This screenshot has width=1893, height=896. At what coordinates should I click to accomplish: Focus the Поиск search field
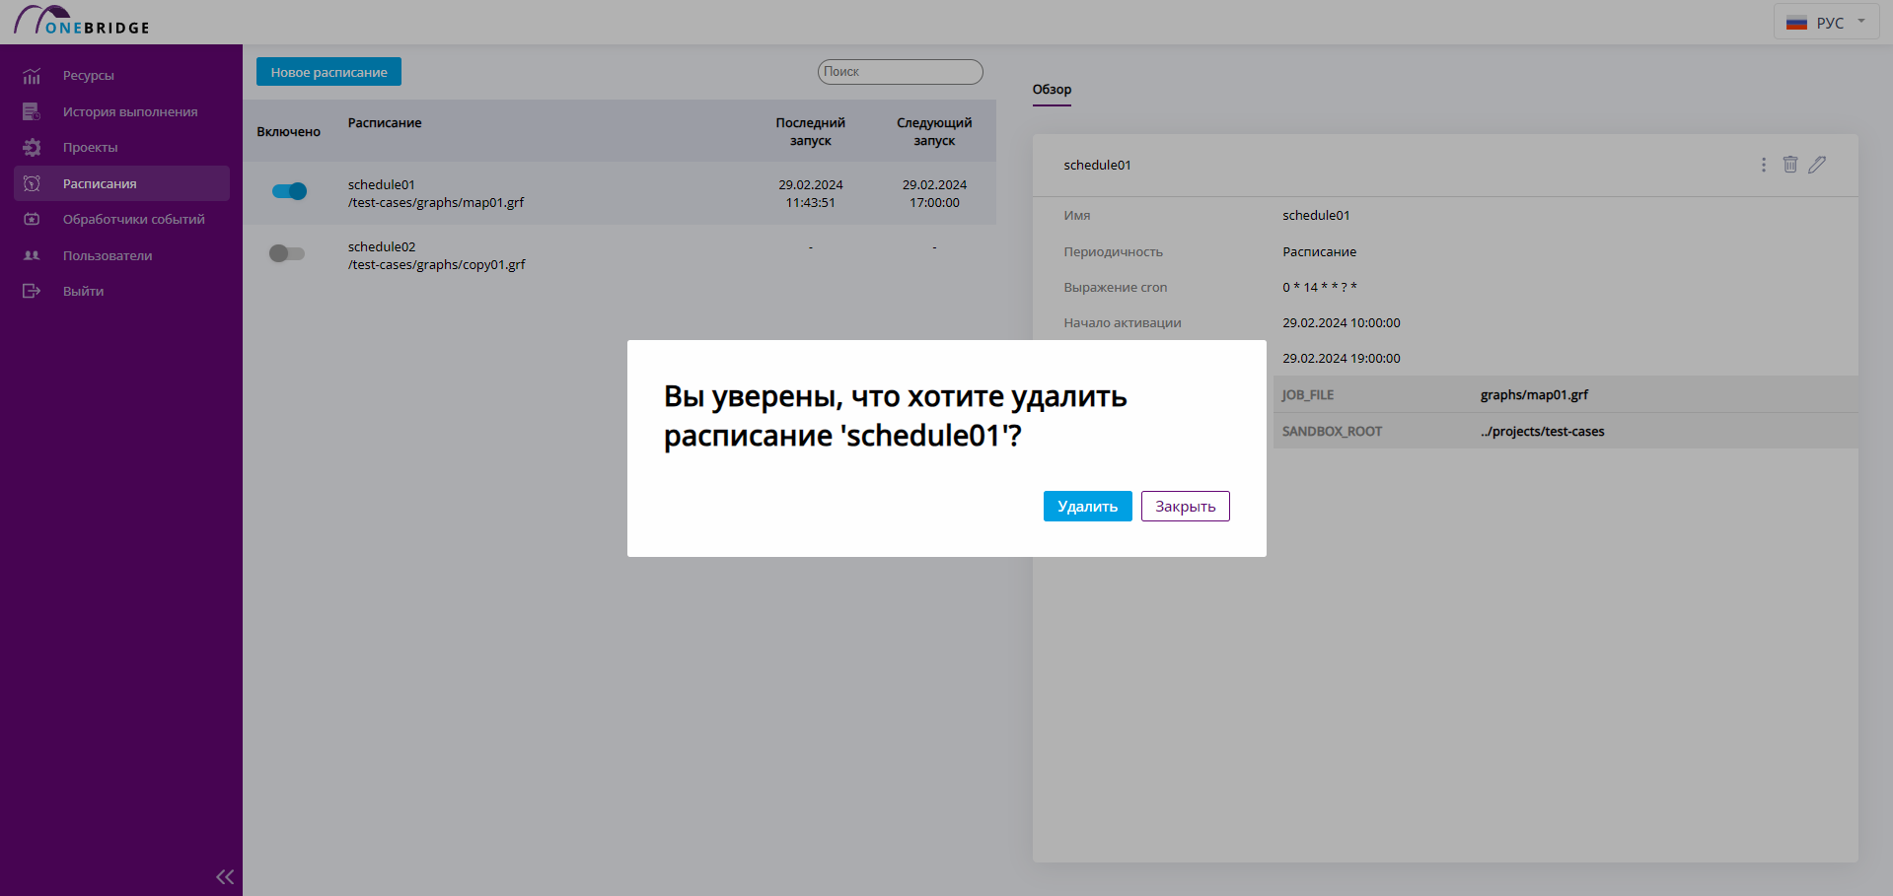pyautogui.click(x=900, y=72)
